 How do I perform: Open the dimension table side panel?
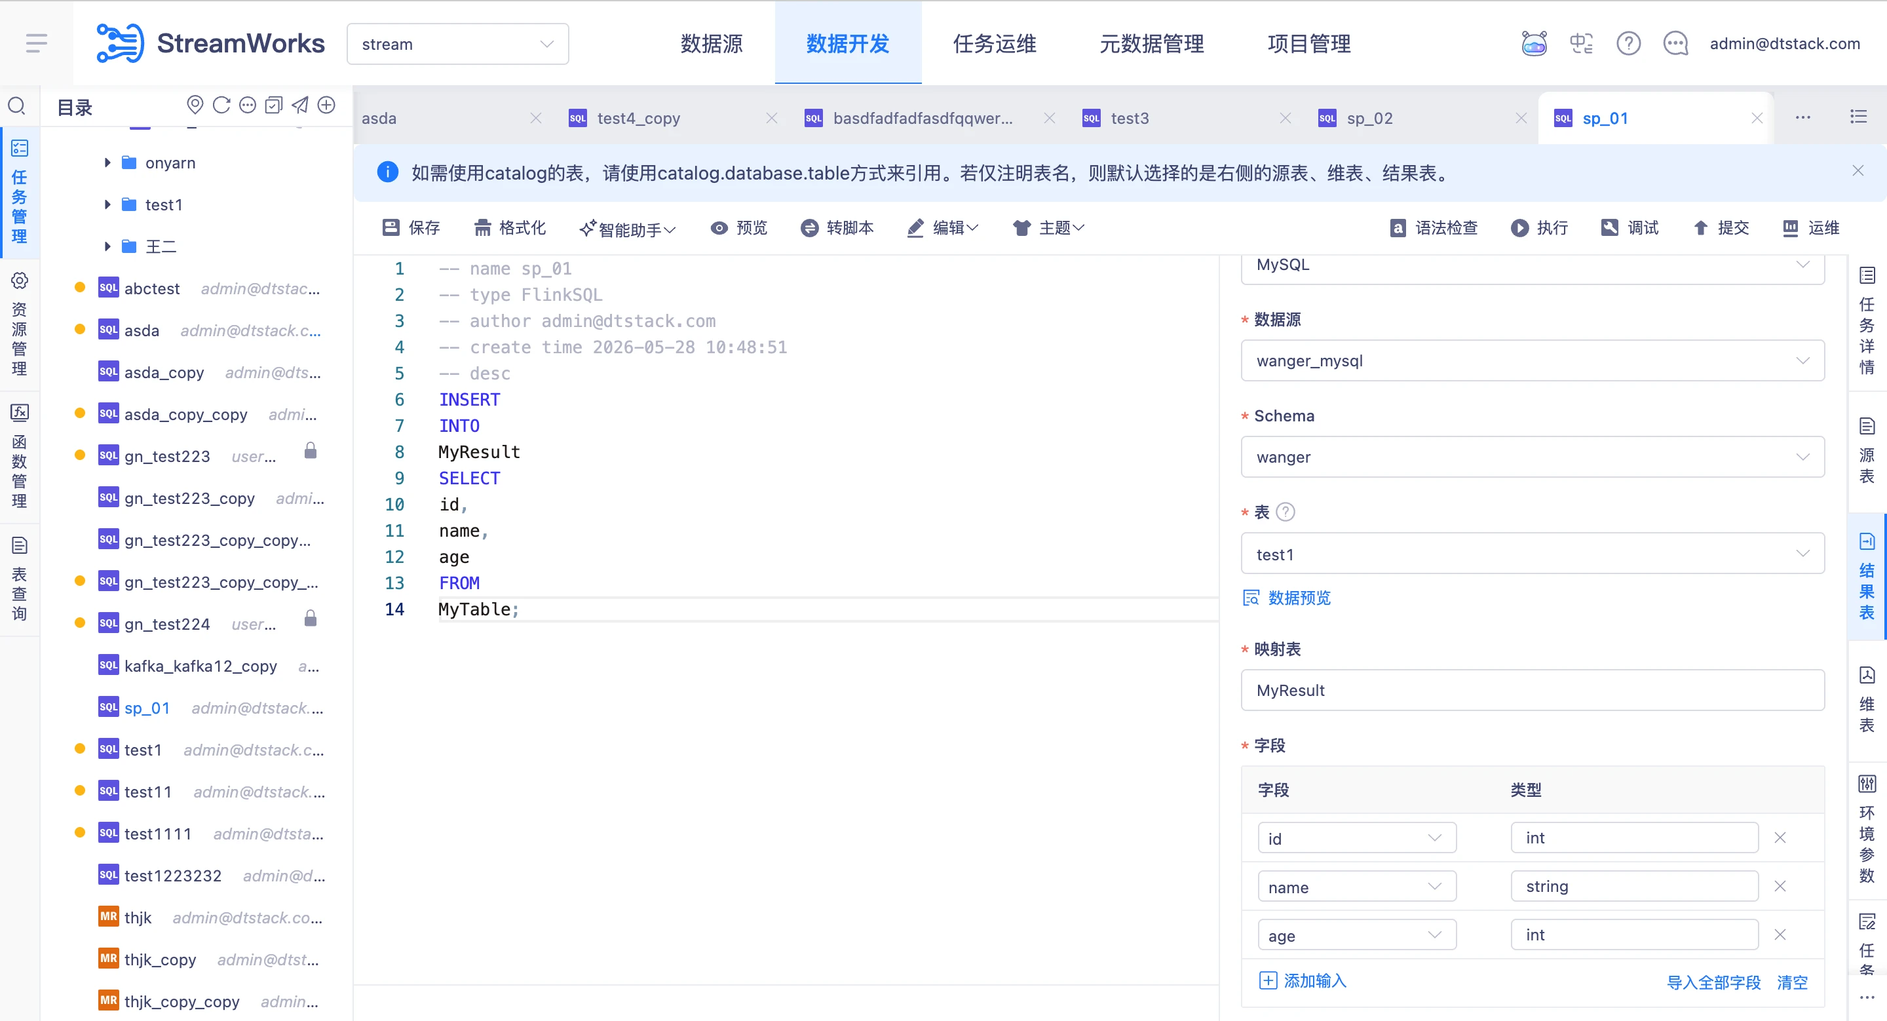[1867, 699]
